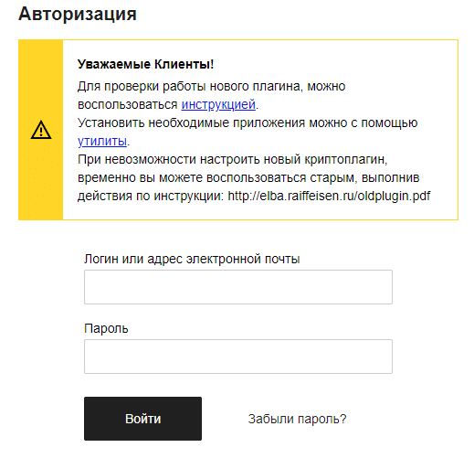Click the временно вы можете воспользоваться старым line

coord(248,177)
